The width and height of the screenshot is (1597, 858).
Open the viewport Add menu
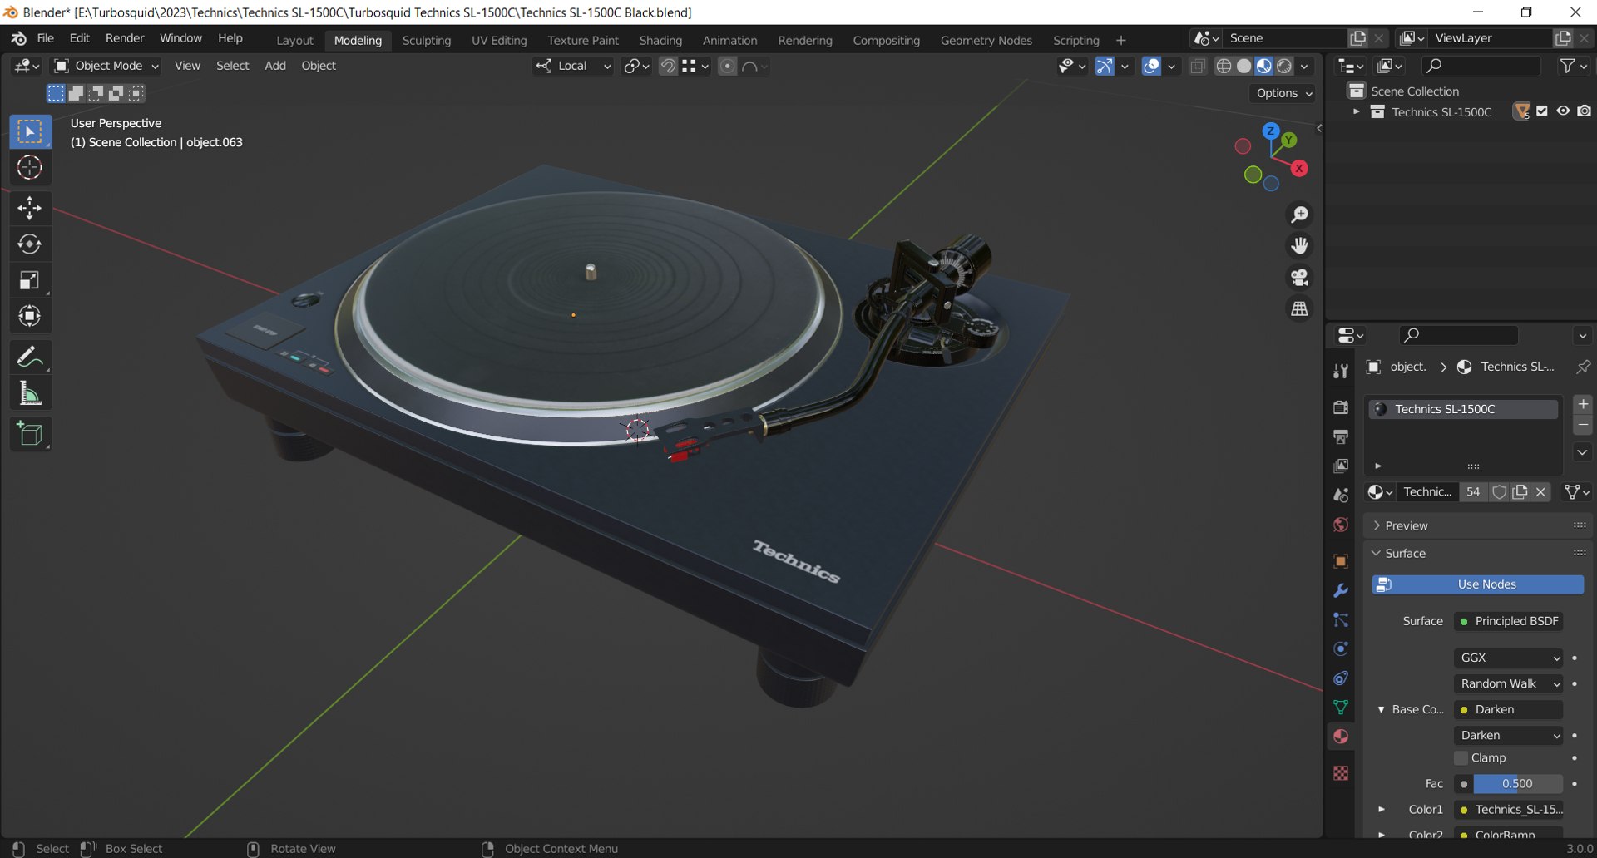click(275, 66)
